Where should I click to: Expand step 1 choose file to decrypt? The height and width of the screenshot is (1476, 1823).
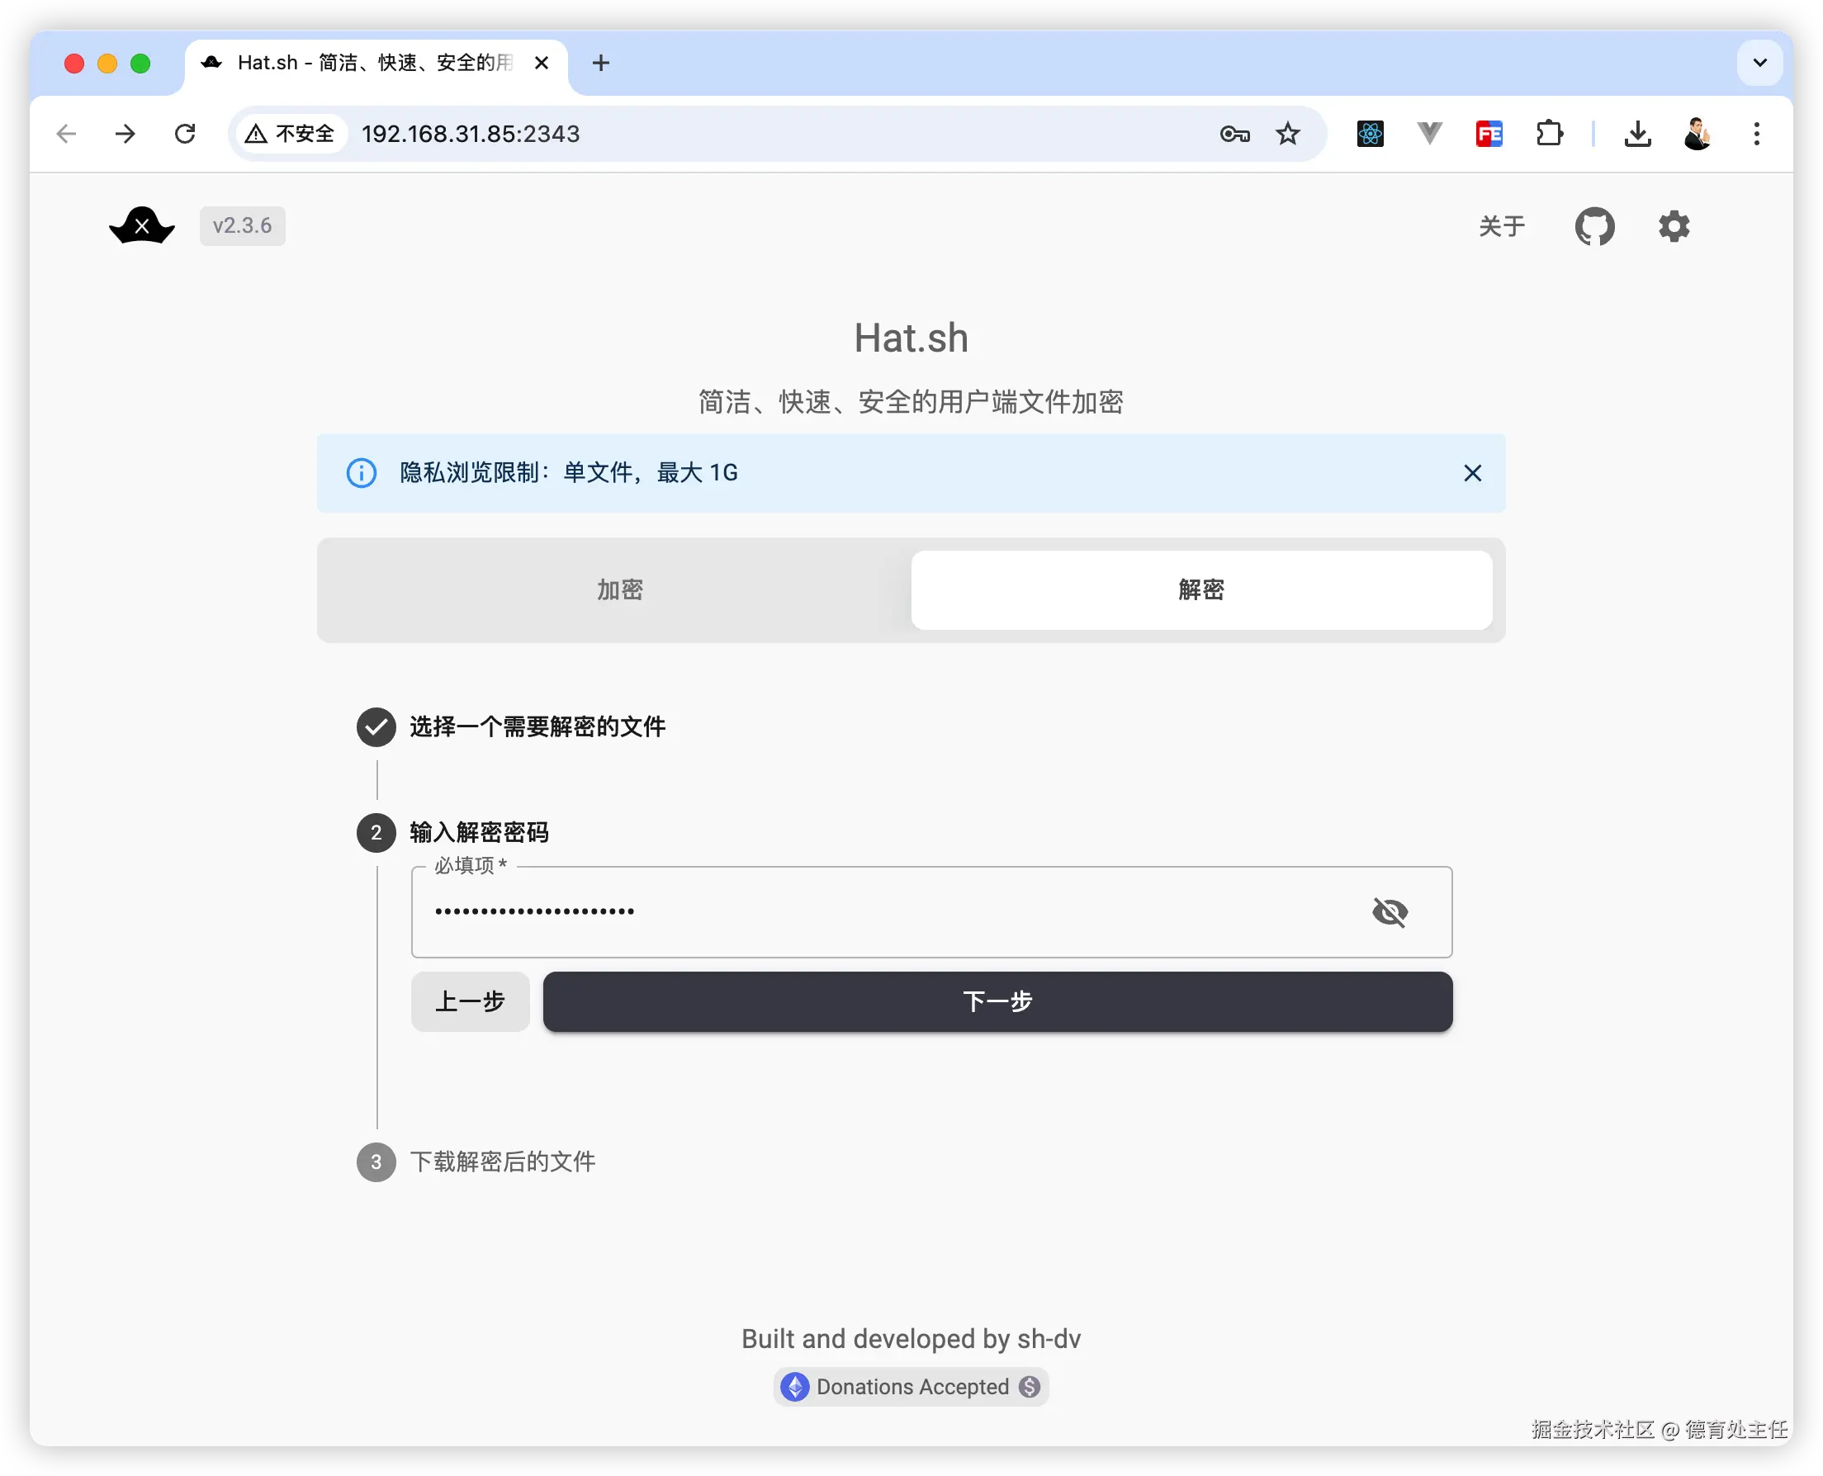pyautogui.click(x=537, y=727)
